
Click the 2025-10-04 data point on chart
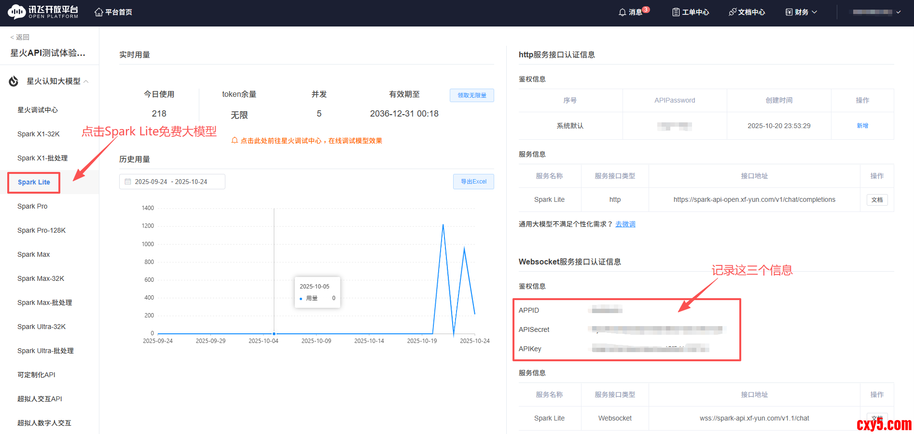(274, 333)
